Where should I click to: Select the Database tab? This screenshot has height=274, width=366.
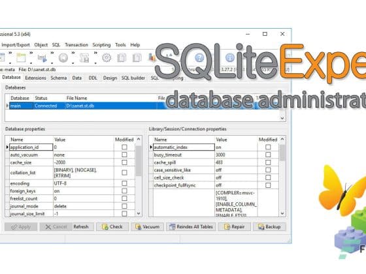[11, 78]
